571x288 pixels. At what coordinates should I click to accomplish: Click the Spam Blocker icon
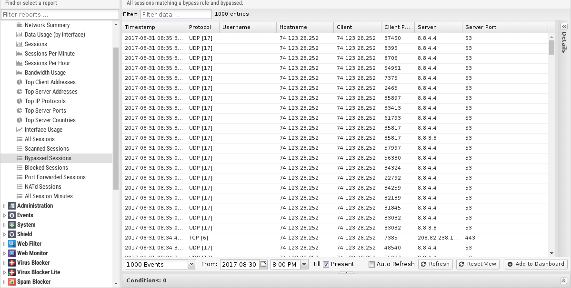pos(12,282)
